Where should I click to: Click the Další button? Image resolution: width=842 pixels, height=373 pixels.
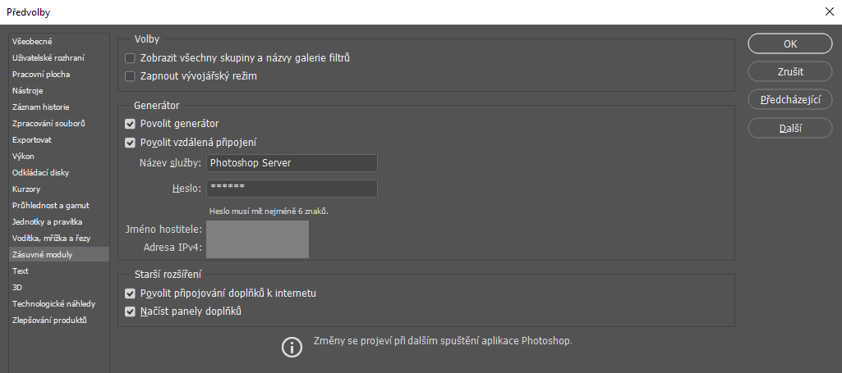tap(789, 128)
